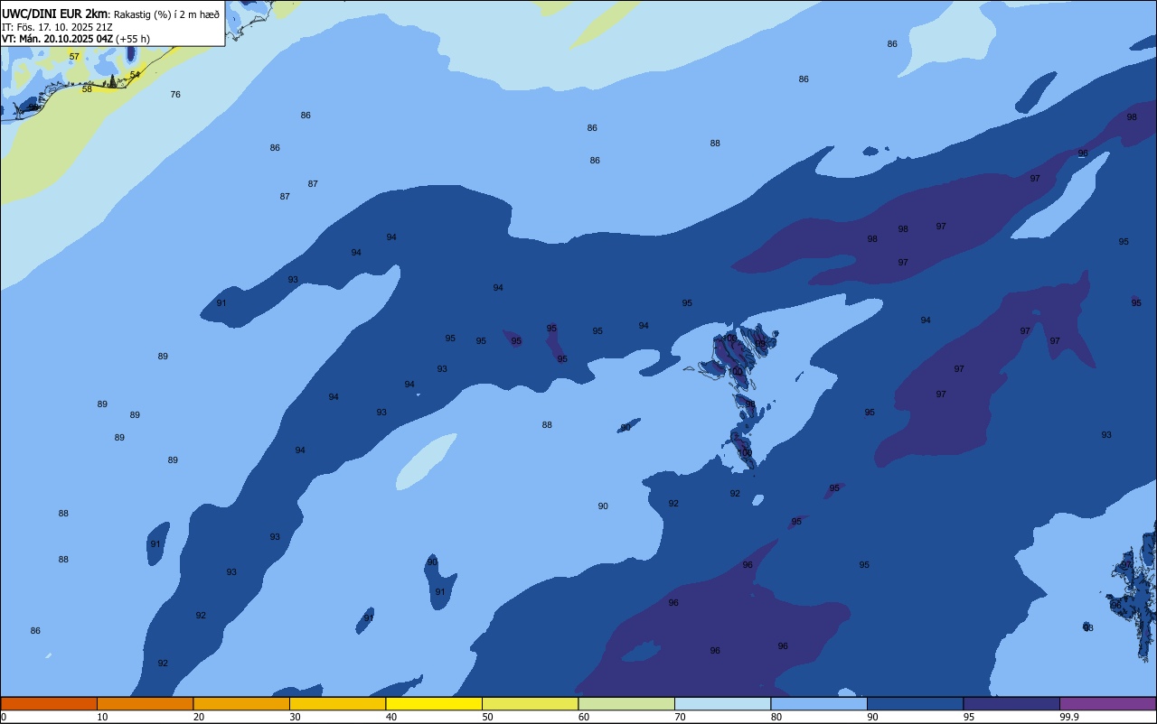Pick the pale yellow 50–60 legend swatch

pos(530,703)
